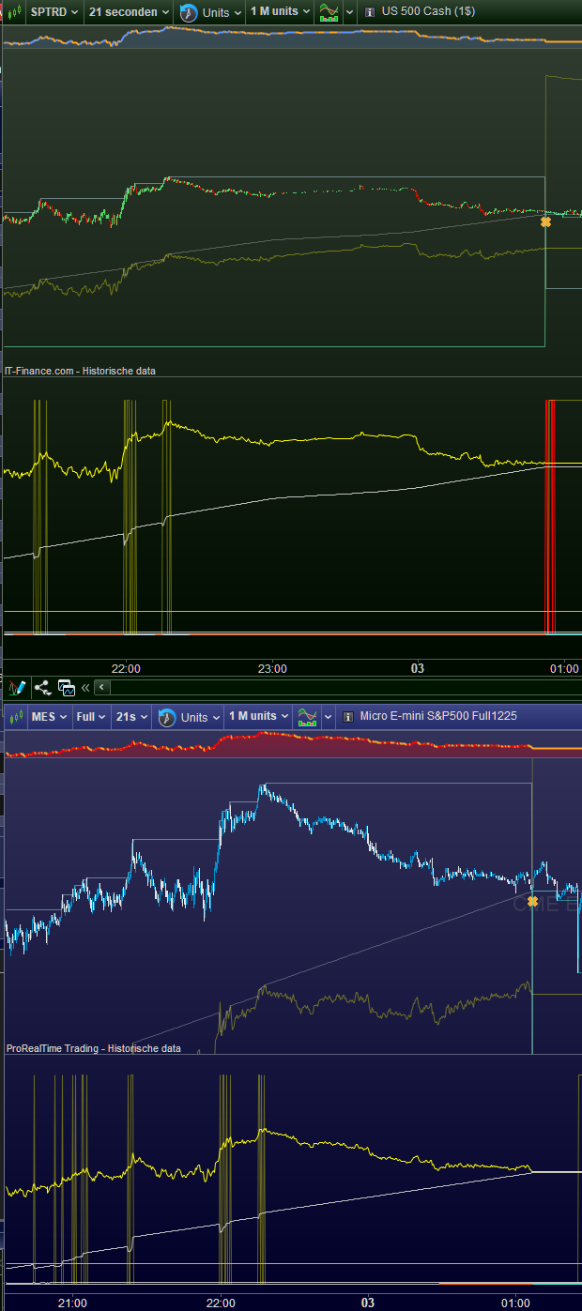Click the clock Units icon in MES chart

tap(167, 717)
